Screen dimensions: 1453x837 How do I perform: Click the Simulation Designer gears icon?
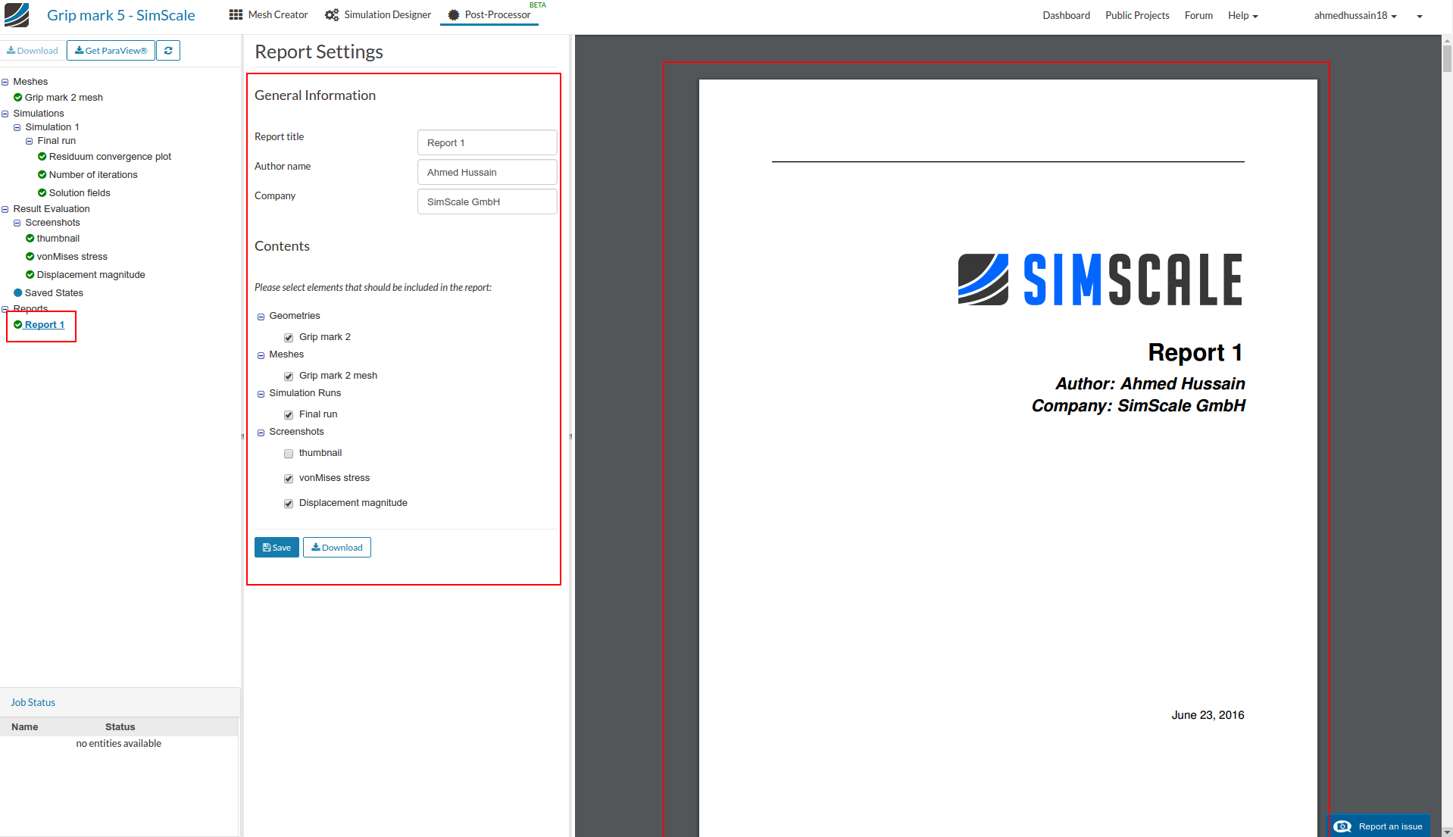tap(332, 14)
